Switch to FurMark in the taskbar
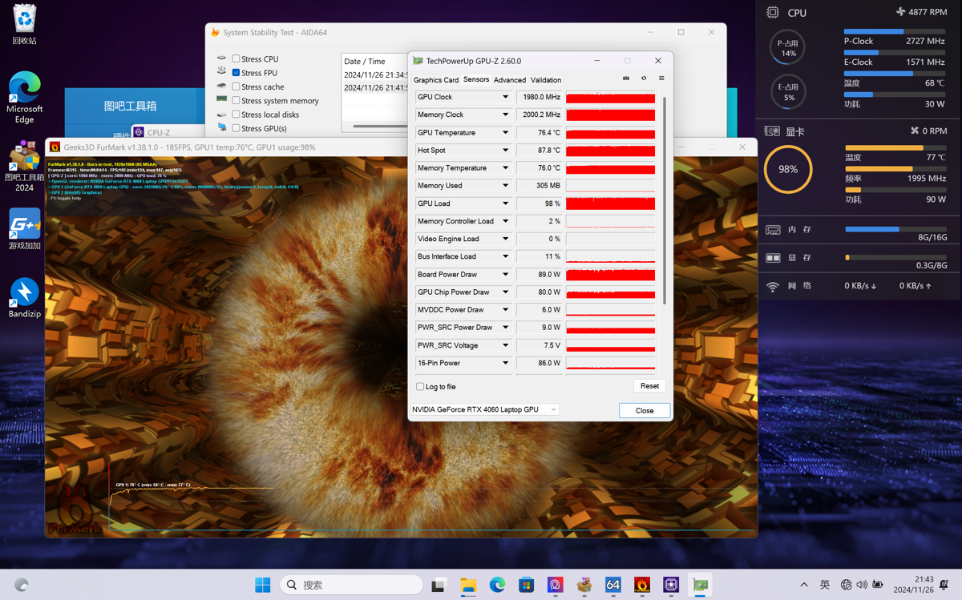This screenshot has width=962, height=600. [x=642, y=585]
